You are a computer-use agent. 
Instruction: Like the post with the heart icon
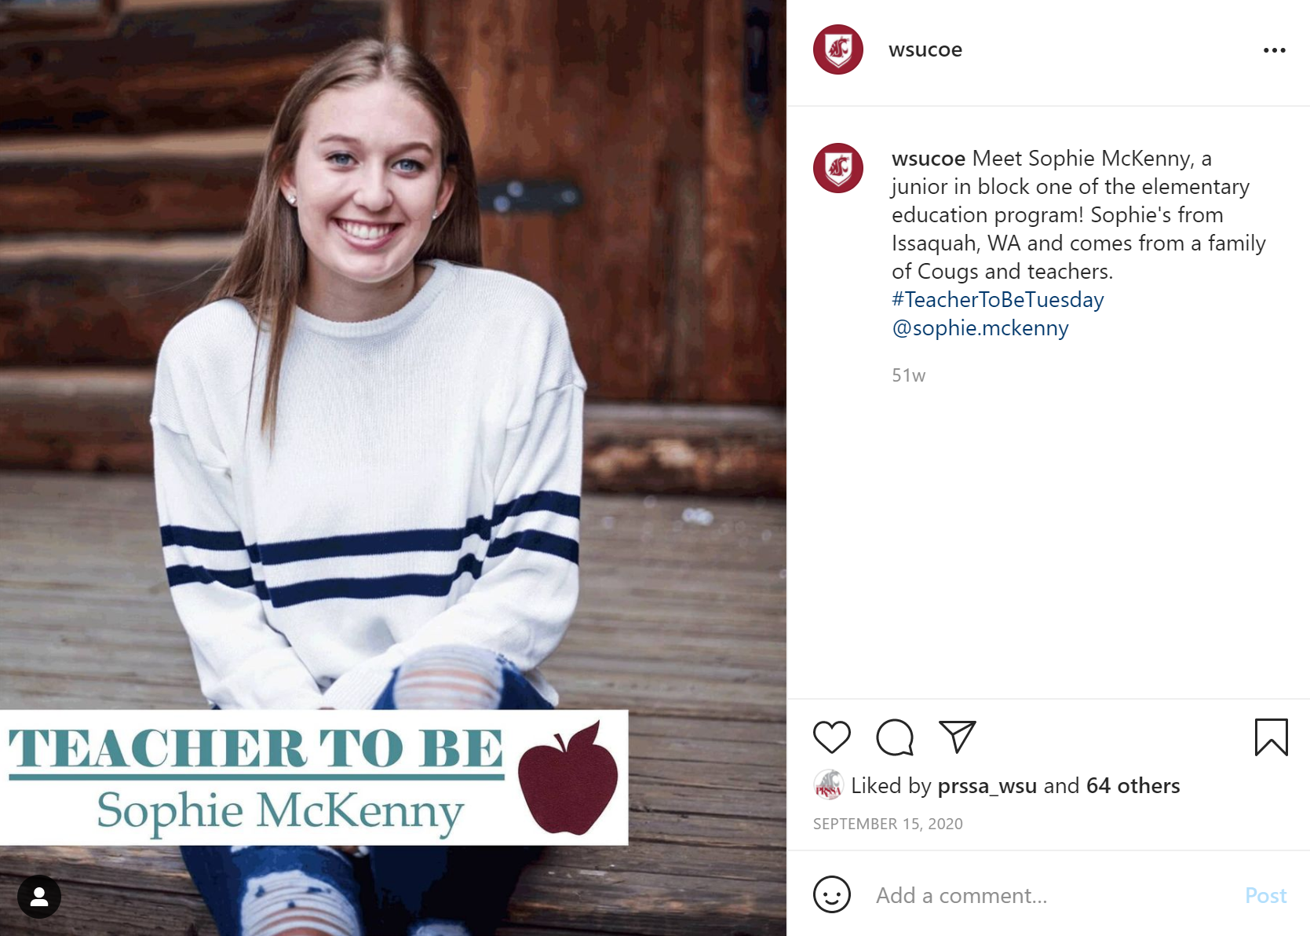[832, 737]
